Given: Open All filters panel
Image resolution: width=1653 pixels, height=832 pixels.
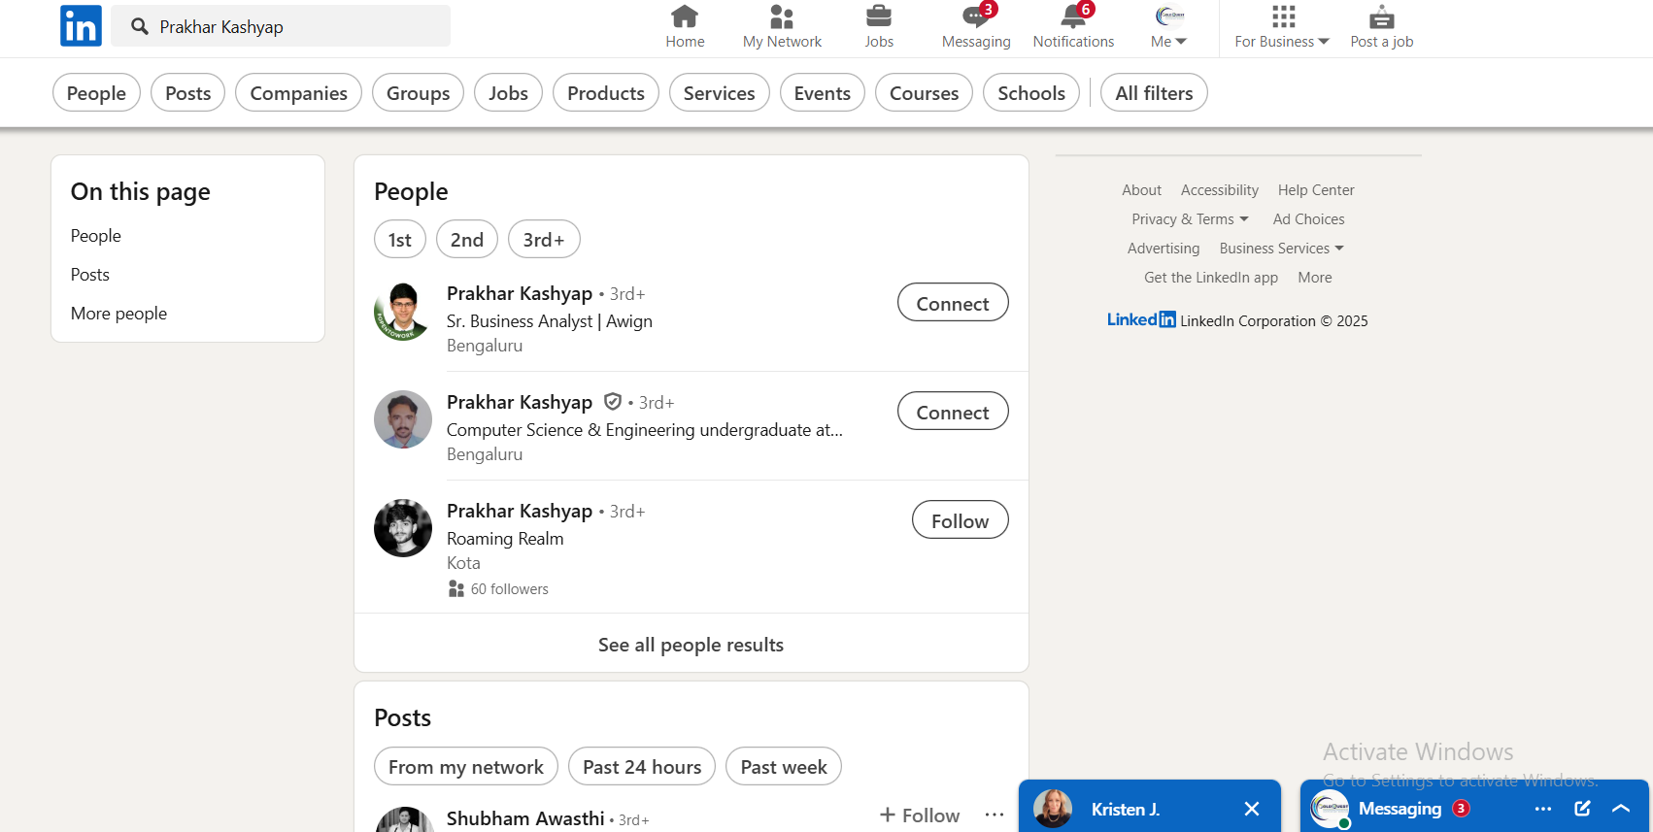Looking at the screenshot, I should pyautogui.click(x=1154, y=93).
